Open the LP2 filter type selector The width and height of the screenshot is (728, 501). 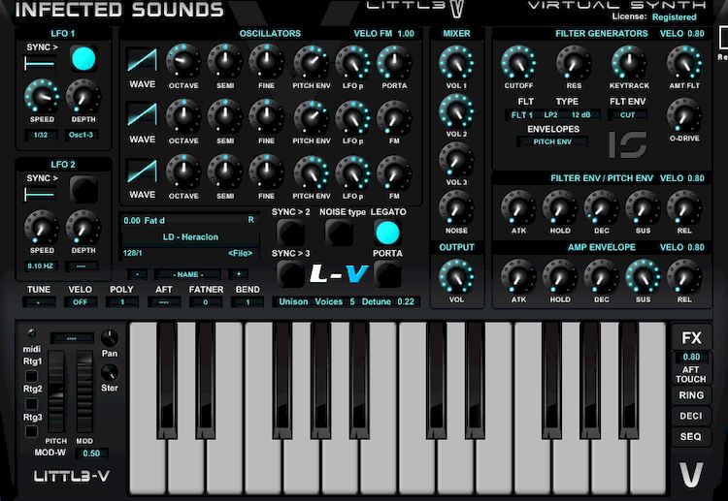(x=550, y=115)
